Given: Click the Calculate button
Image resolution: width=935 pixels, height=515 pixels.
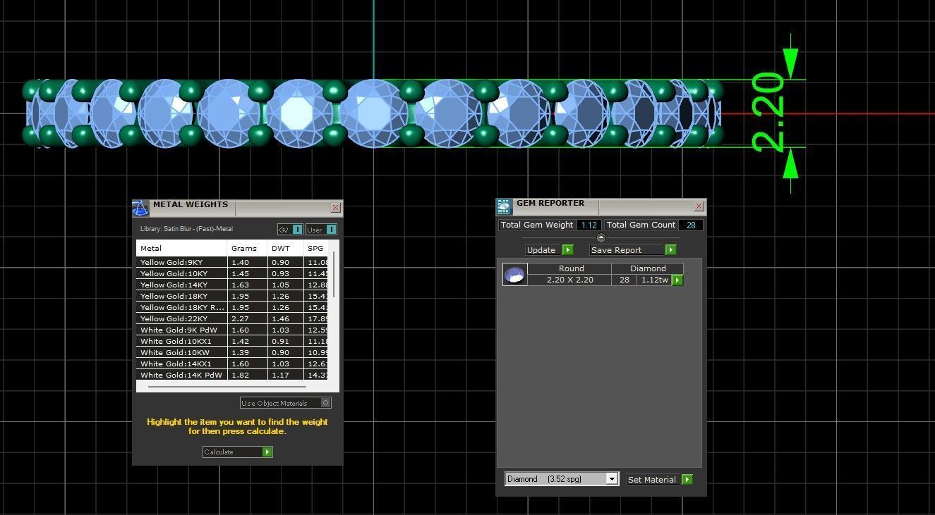Looking at the screenshot, I should [237, 452].
